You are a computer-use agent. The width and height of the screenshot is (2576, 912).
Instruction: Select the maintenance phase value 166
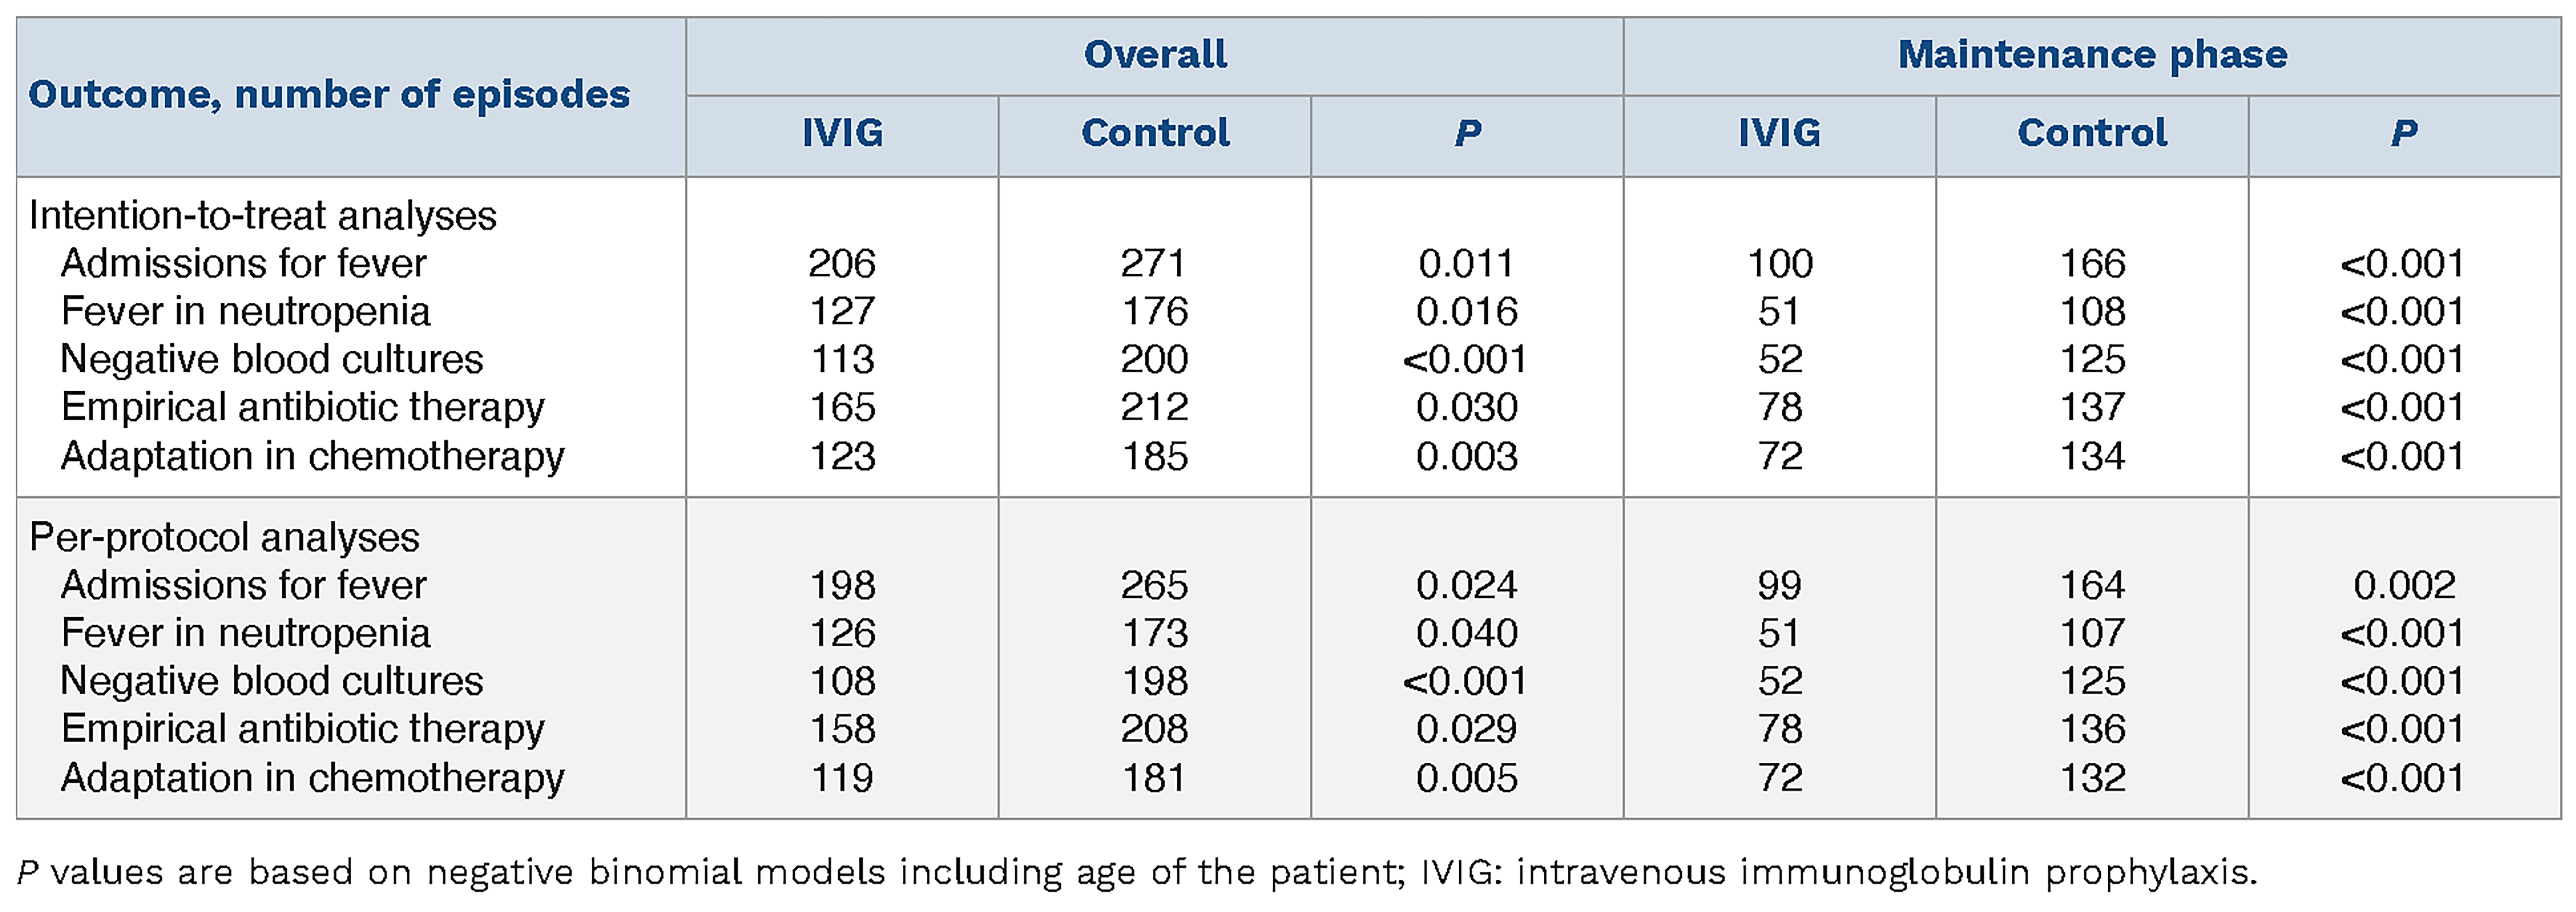(2092, 264)
